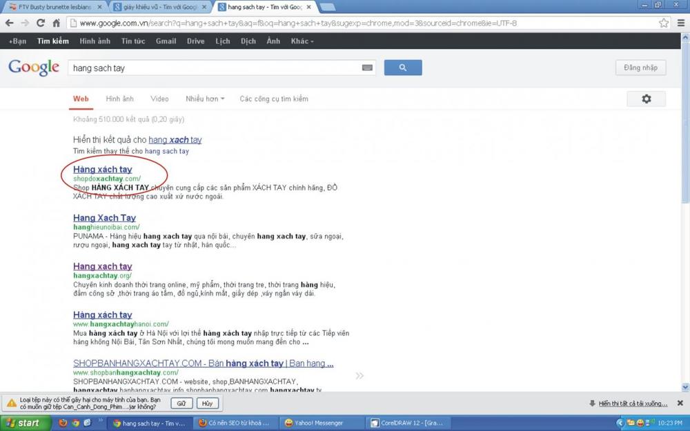Close the download warning bar
This screenshot has width=690, height=431.
[680, 403]
